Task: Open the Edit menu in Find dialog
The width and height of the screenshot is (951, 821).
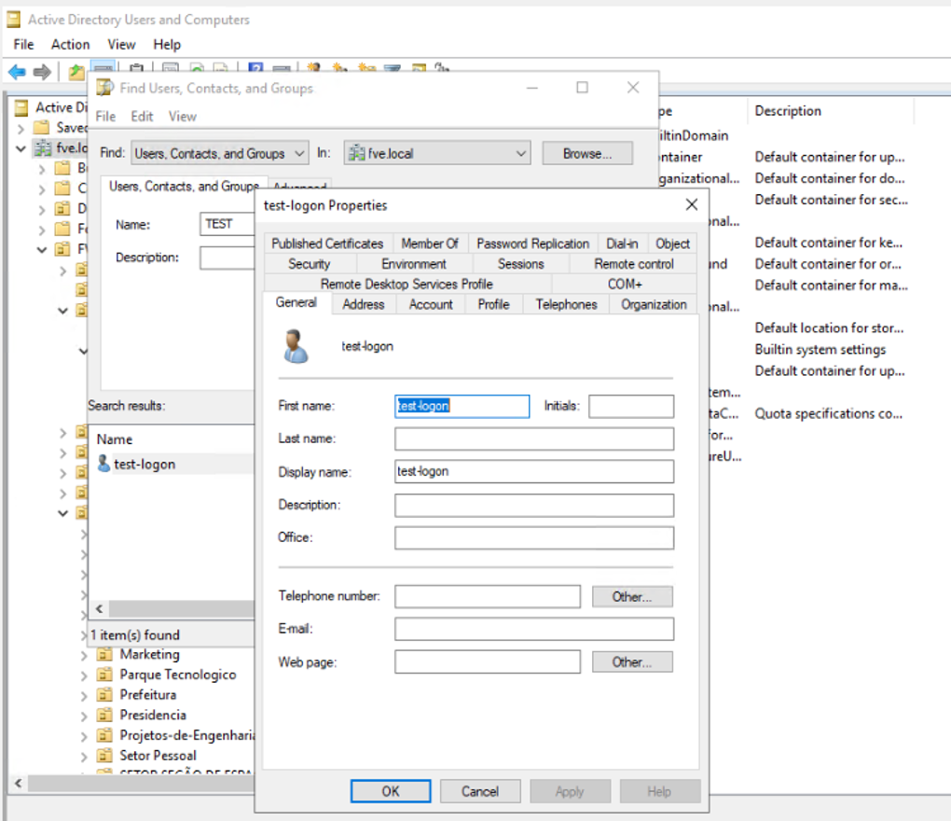Action: [142, 116]
